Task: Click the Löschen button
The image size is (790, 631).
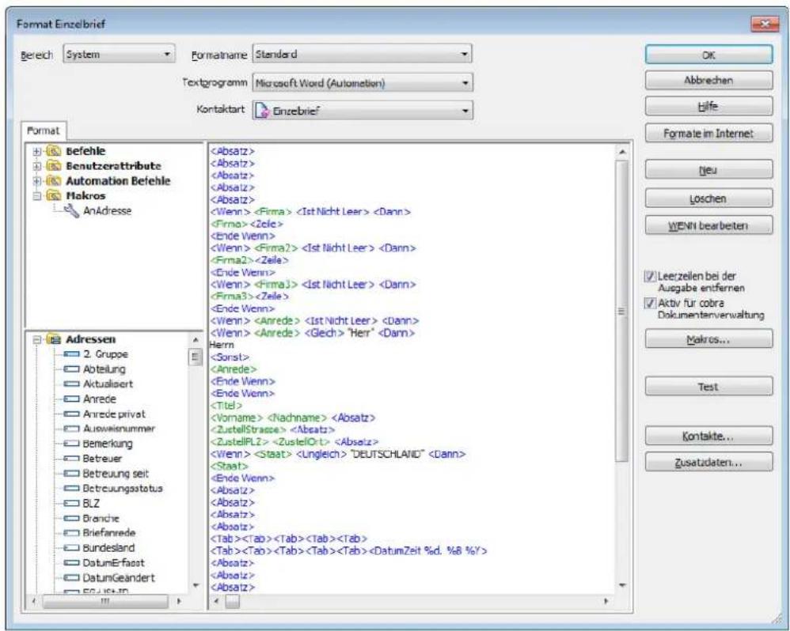Action: pyautogui.click(x=708, y=198)
